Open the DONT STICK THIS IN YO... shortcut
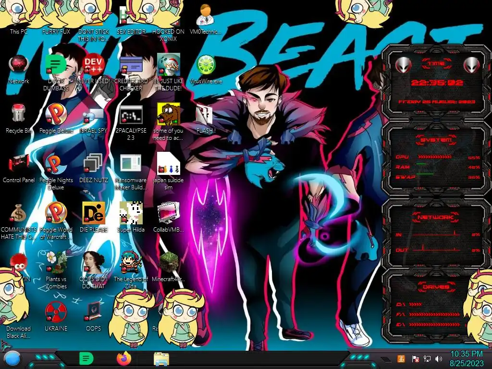 tap(94, 22)
